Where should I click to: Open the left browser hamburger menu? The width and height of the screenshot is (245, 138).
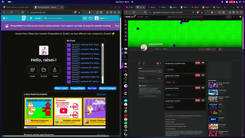click(119, 12)
